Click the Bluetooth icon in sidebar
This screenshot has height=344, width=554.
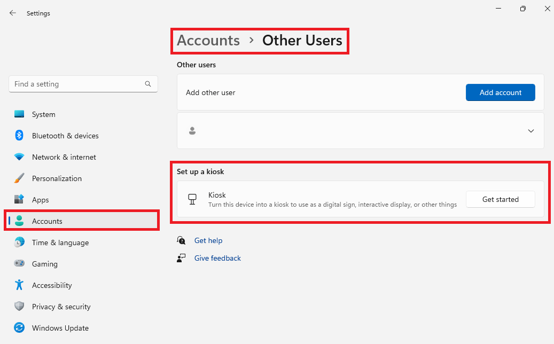19,135
